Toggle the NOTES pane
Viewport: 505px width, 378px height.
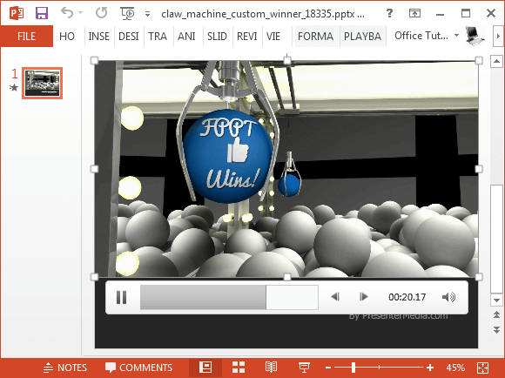click(65, 368)
